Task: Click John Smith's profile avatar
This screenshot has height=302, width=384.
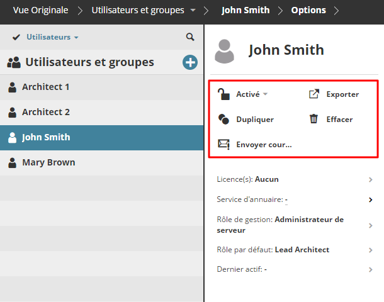Action: (x=225, y=51)
